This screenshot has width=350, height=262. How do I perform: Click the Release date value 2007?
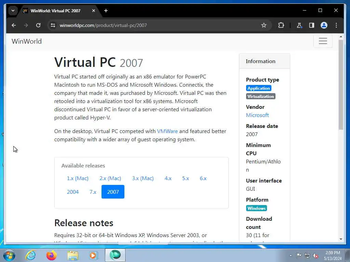click(x=252, y=134)
